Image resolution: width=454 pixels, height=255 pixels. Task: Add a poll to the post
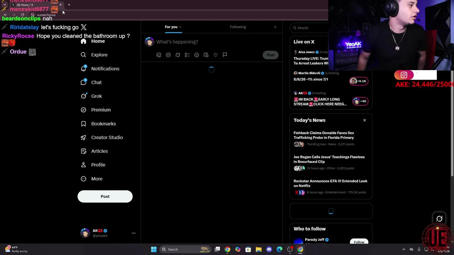tap(187, 55)
